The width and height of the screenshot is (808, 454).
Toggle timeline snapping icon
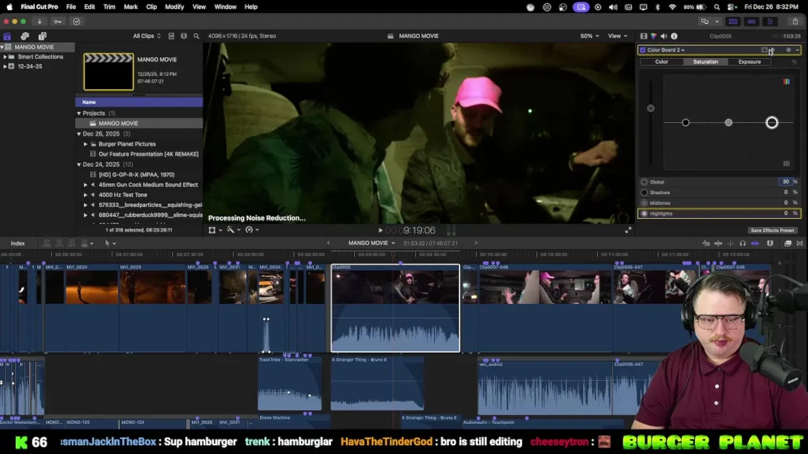pos(755,243)
